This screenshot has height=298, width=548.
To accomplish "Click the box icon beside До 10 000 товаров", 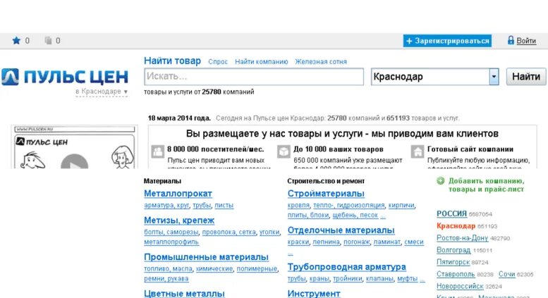I will pos(284,151).
